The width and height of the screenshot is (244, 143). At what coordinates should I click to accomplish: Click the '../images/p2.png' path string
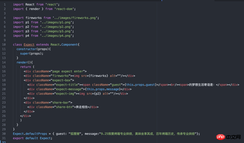(56, 27)
